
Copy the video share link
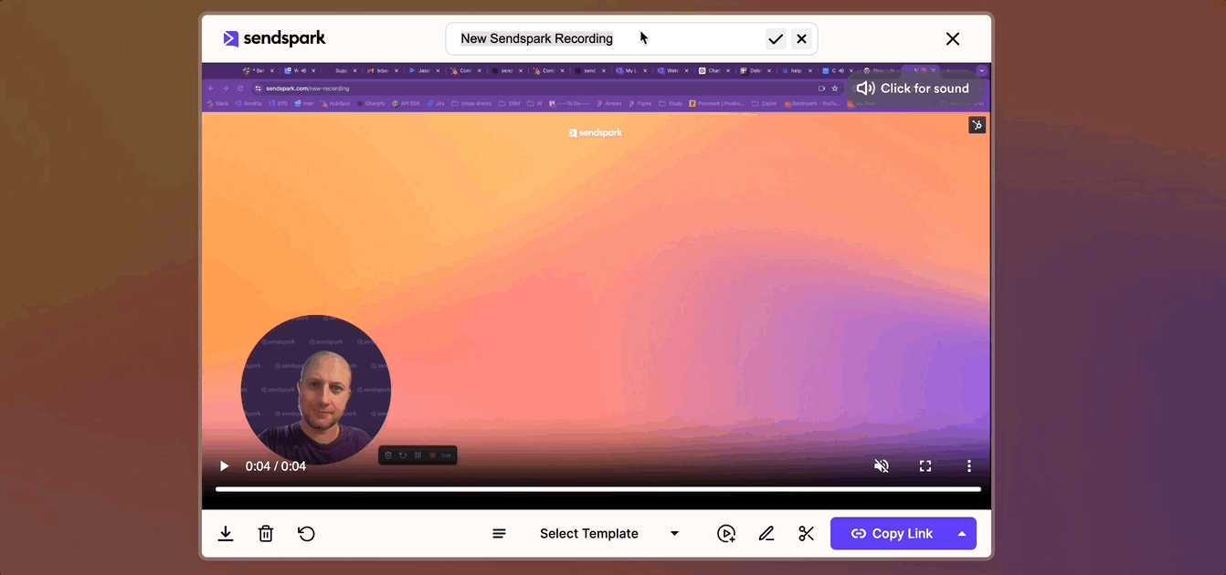click(x=891, y=534)
